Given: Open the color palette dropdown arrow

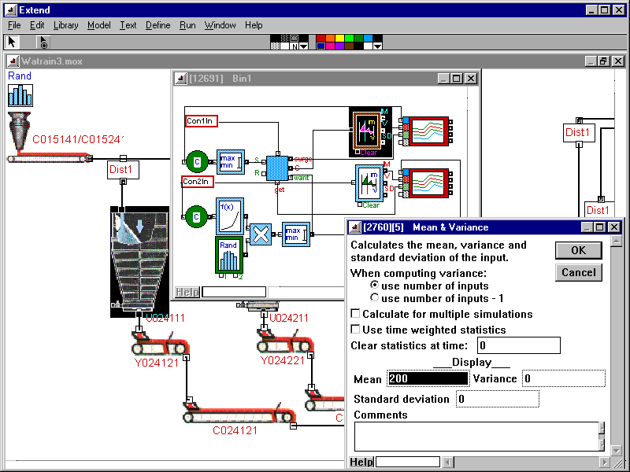Looking at the screenshot, I should point(377,46).
